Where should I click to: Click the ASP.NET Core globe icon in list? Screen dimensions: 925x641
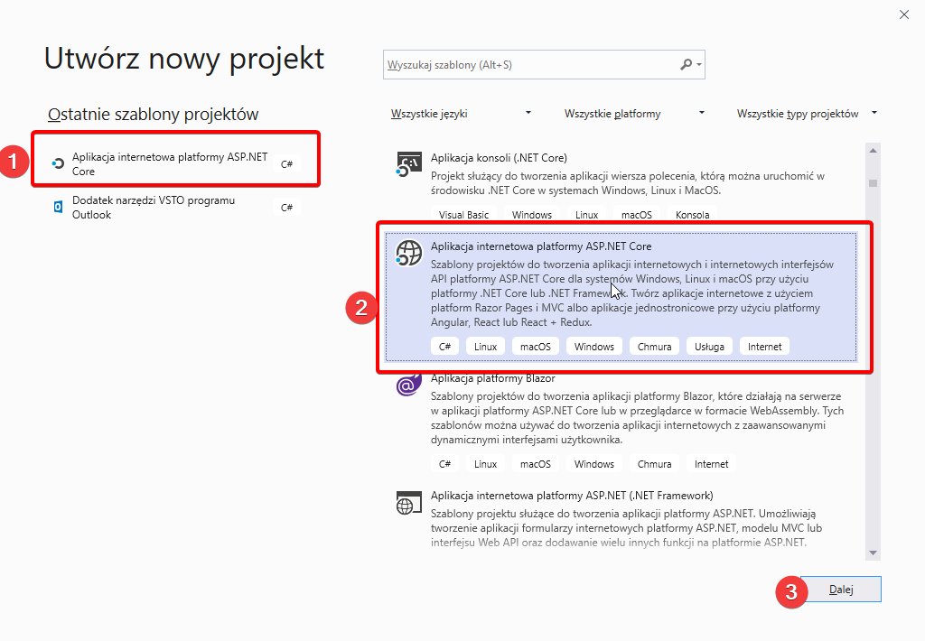click(409, 254)
